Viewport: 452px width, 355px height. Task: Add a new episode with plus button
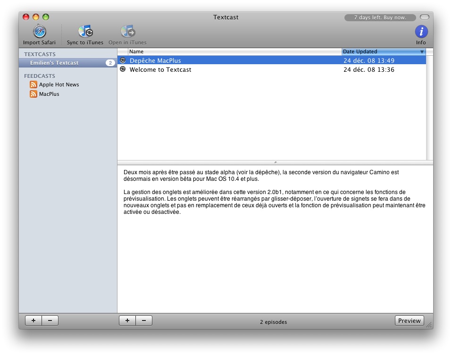click(127, 321)
